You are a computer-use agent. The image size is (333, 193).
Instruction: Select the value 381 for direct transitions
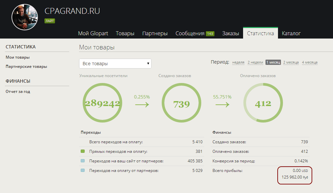[199, 152]
